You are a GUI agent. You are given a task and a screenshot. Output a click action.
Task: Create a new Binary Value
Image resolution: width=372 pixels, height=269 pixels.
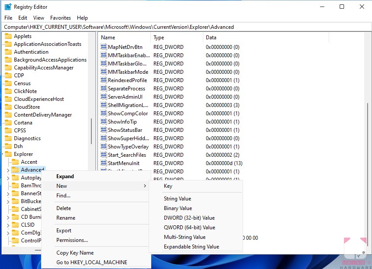click(x=196, y=208)
